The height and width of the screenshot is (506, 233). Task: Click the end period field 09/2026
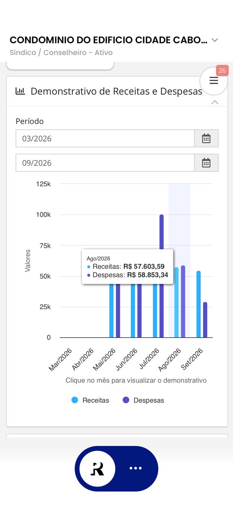point(105,163)
